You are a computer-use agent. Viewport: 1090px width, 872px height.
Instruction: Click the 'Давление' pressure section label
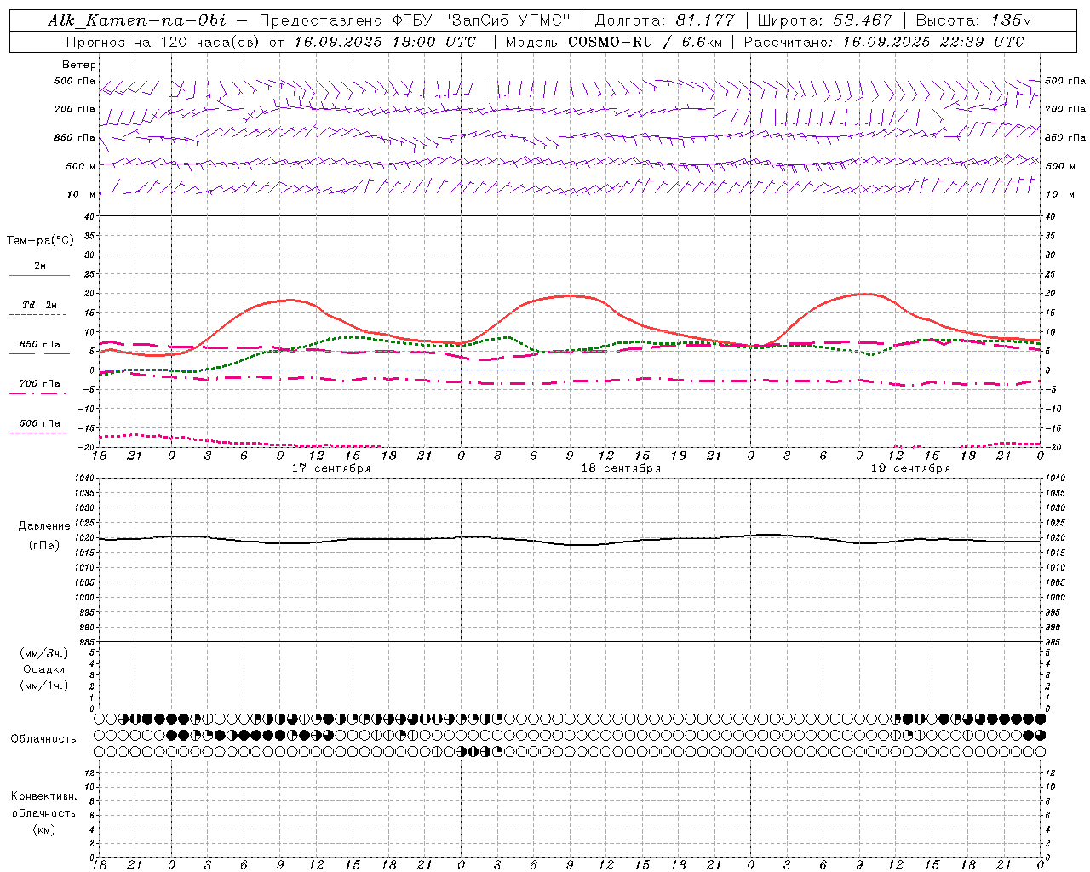44,526
